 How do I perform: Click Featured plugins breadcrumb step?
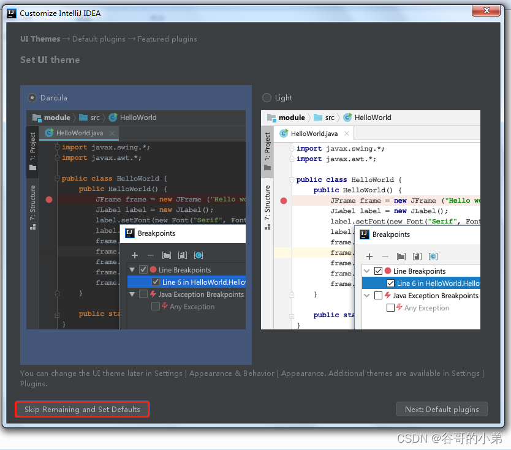(167, 39)
